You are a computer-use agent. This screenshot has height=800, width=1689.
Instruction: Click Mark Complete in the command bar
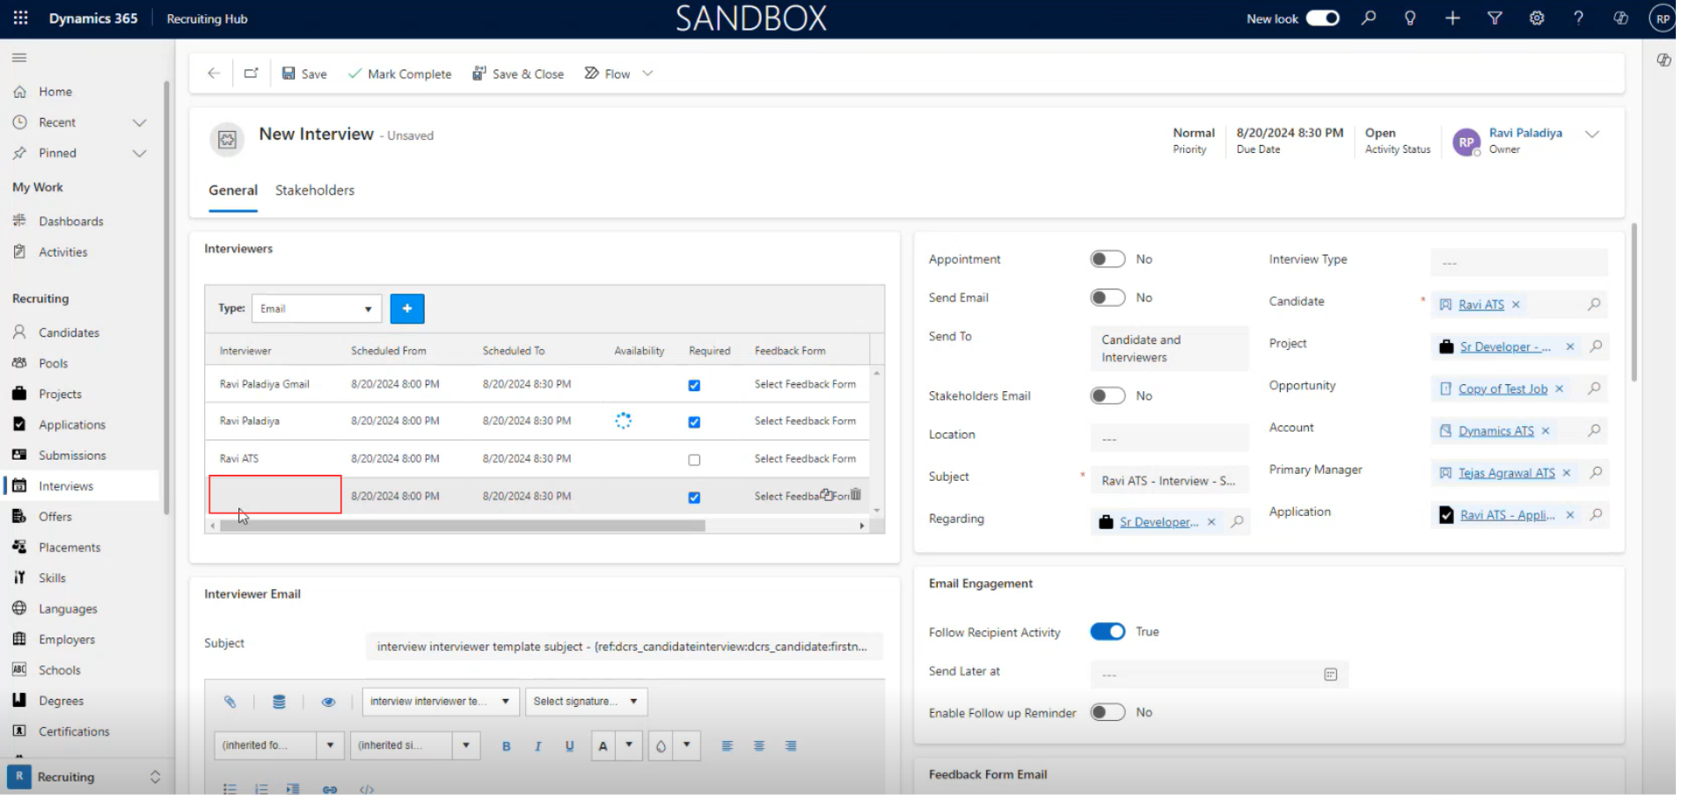pos(402,74)
